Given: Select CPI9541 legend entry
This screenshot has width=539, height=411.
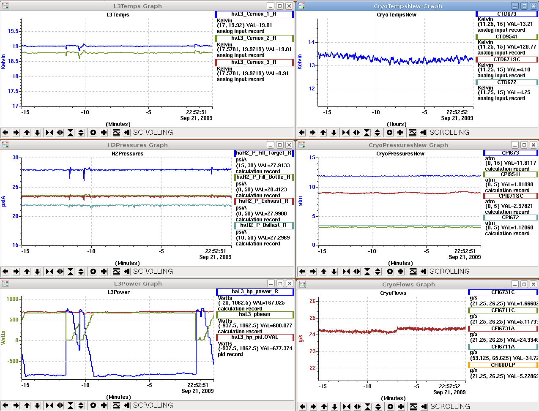Looking at the screenshot, I should pos(511,174).
